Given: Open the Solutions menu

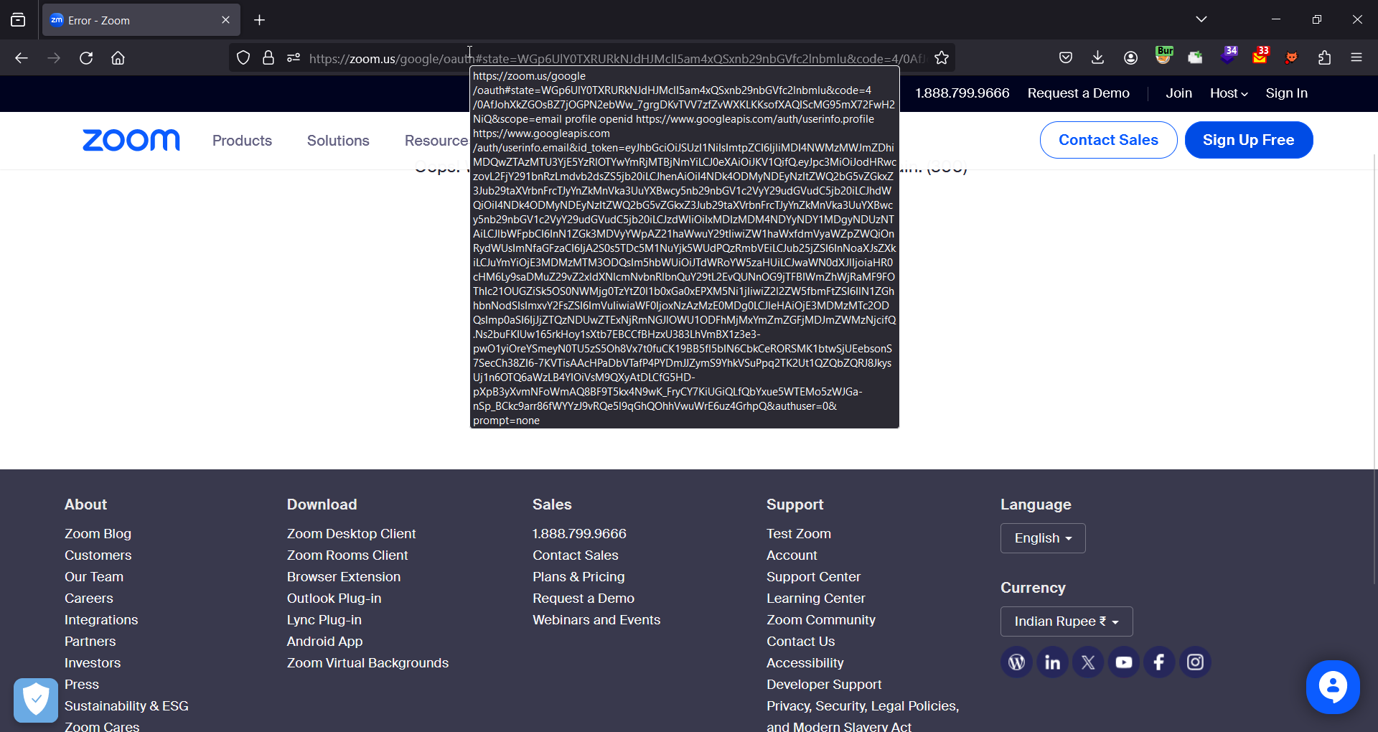Looking at the screenshot, I should pyautogui.click(x=338, y=141).
